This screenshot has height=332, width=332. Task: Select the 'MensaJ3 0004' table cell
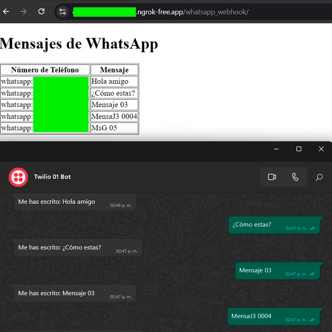pyautogui.click(x=114, y=117)
